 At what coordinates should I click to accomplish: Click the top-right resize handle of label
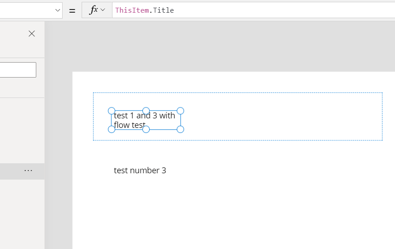180,111
